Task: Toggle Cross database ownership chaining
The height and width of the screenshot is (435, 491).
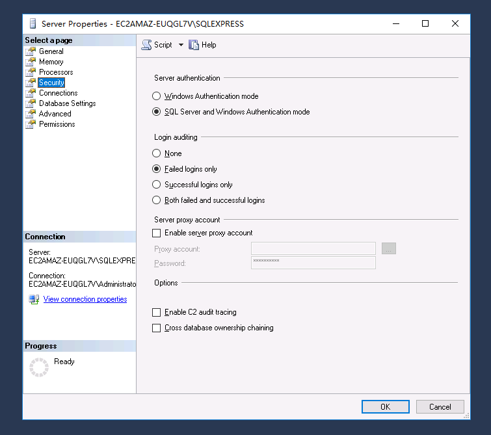Action: pyautogui.click(x=156, y=328)
